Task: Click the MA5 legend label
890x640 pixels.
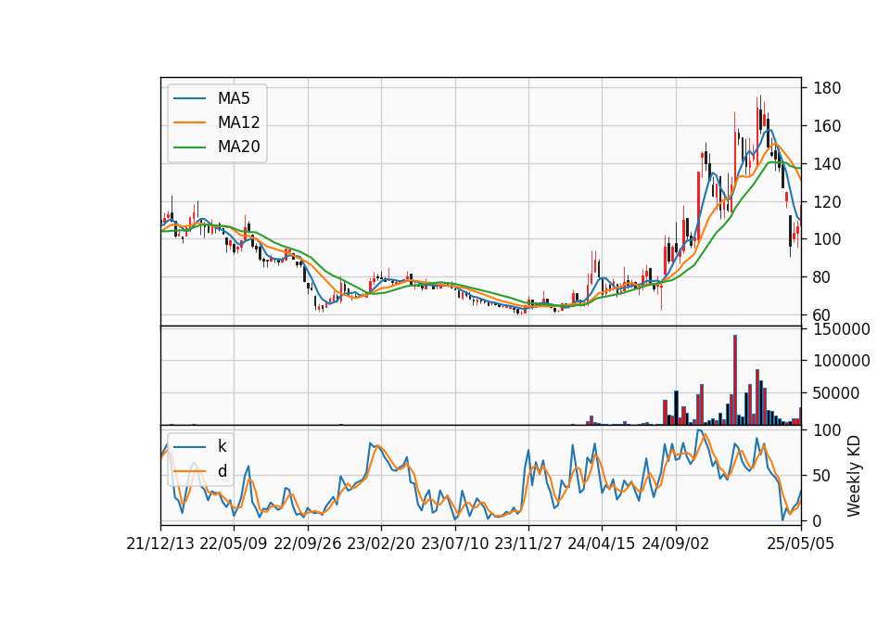Action: 234,98
